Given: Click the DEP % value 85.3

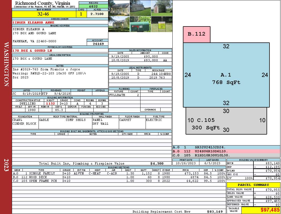Looking at the screenshot, I should point(59,110).
